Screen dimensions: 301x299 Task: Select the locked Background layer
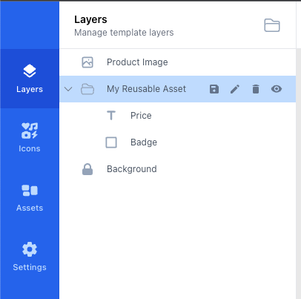[178, 169]
